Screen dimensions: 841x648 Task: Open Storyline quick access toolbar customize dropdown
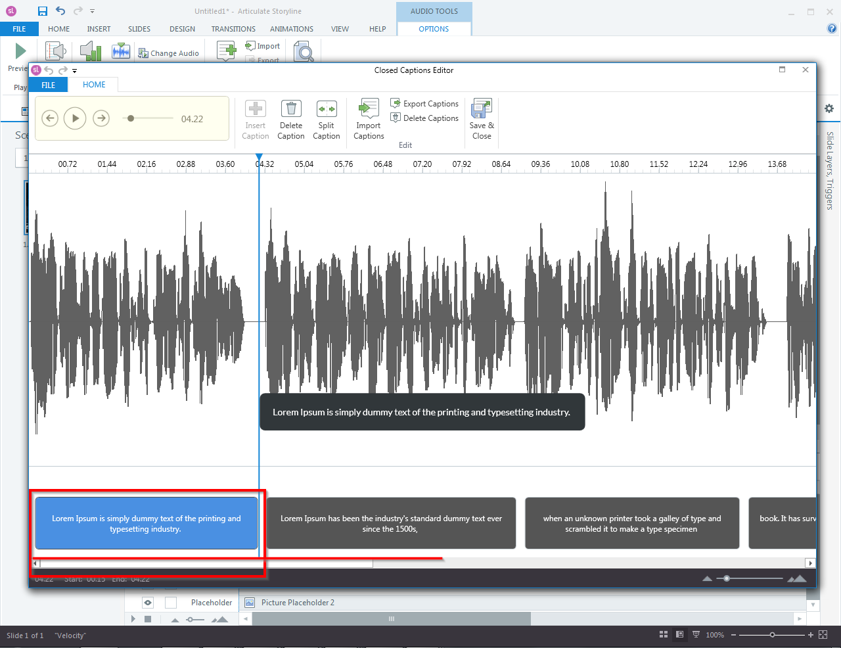pos(93,11)
